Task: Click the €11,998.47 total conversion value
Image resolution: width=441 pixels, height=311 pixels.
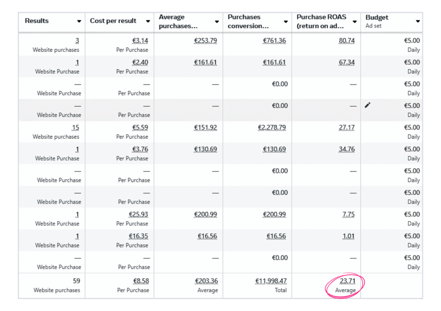Action: click(271, 281)
